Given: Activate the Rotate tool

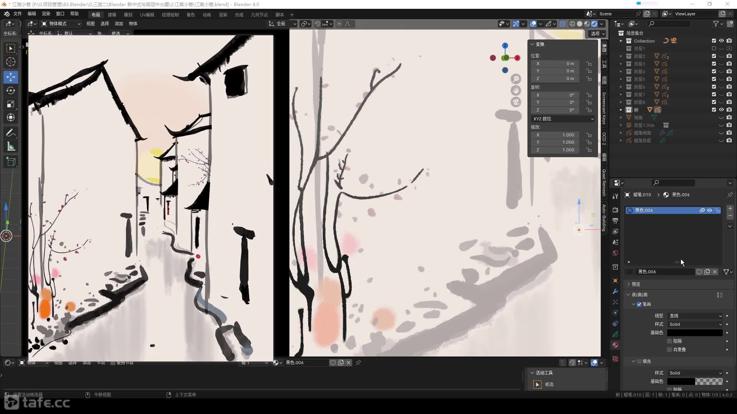Looking at the screenshot, I should (11, 90).
